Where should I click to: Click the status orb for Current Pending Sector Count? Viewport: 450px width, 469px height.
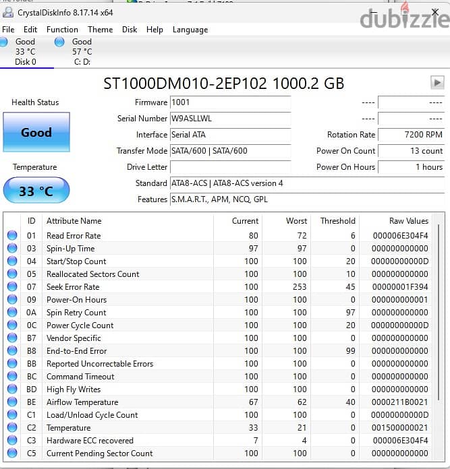[x=12, y=453]
